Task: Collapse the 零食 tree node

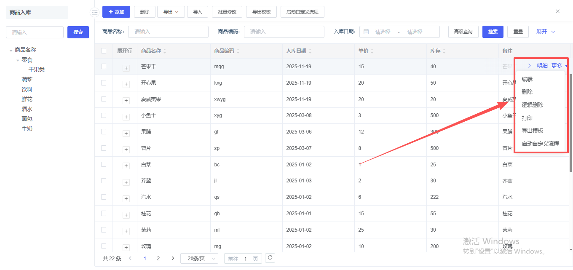Action: 18,60
